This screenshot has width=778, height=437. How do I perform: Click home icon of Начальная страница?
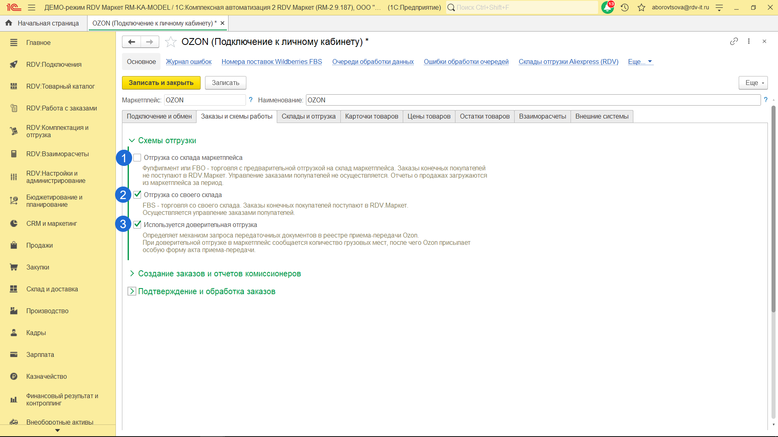pyautogui.click(x=9, y=23)
